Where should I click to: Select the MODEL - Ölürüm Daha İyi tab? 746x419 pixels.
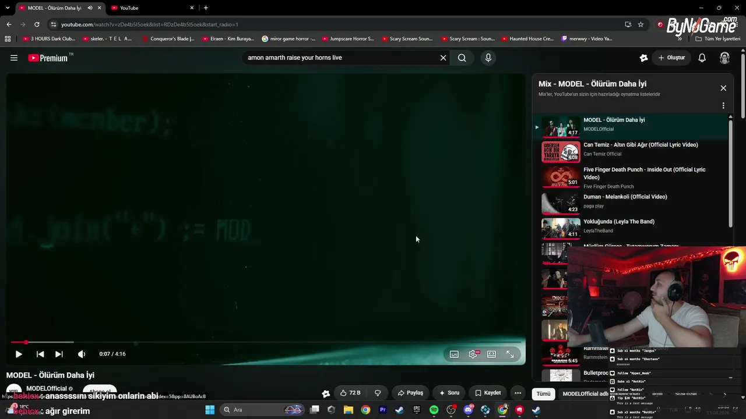tap(59, 8)
